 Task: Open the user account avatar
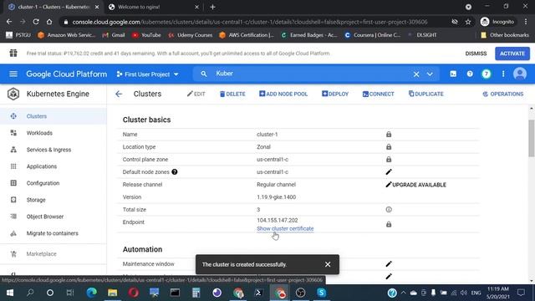(520, 74)
